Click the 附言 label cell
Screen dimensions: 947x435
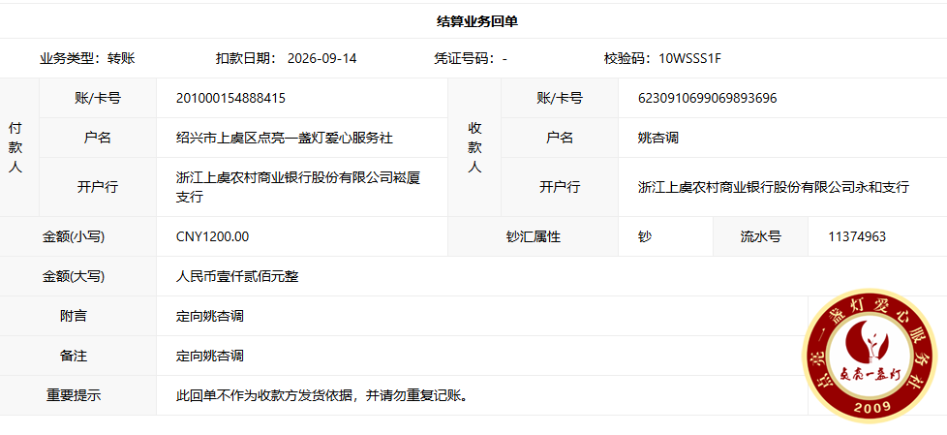(78, 316)
